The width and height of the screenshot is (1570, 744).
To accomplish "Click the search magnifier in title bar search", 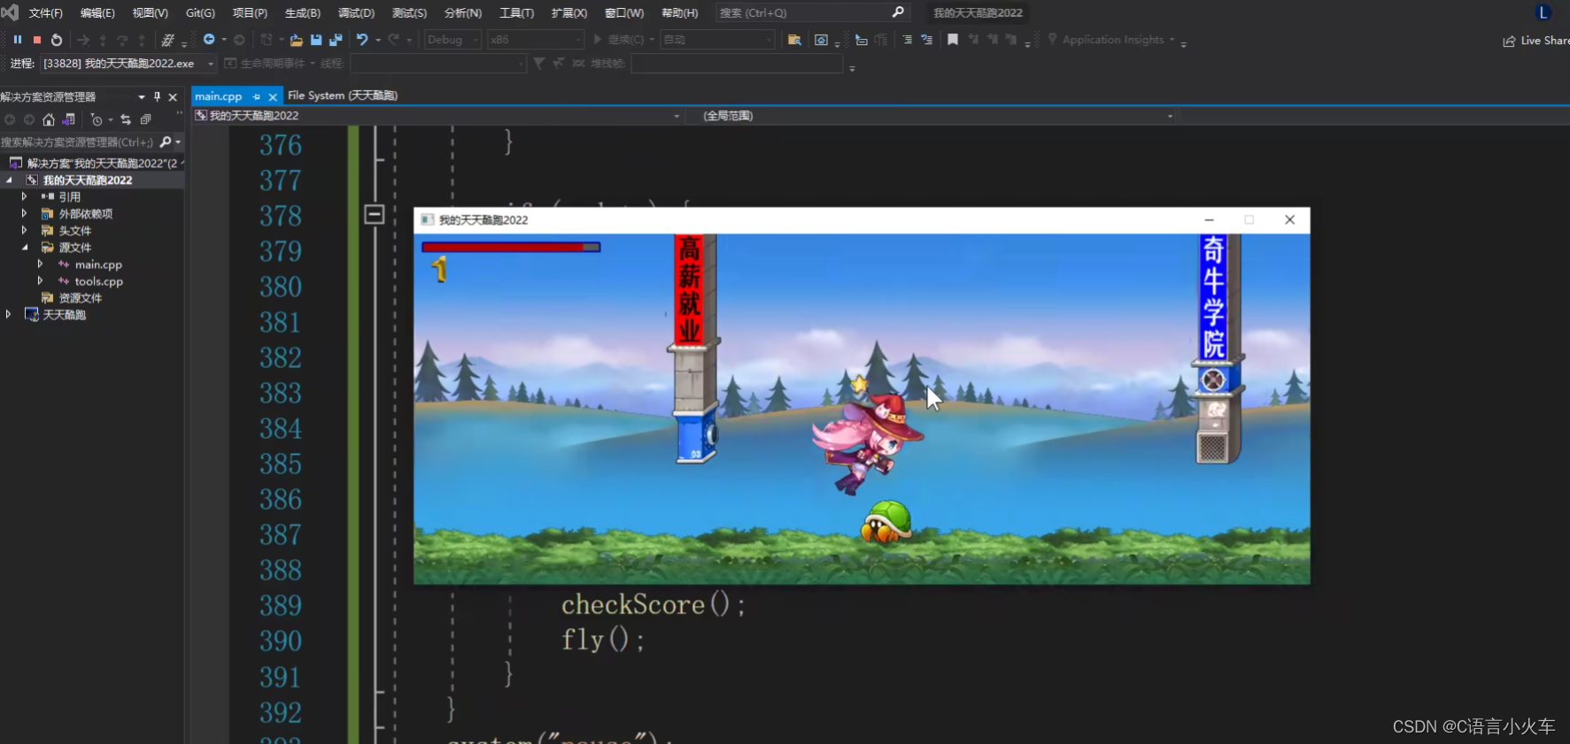I will tap(898, 12).
